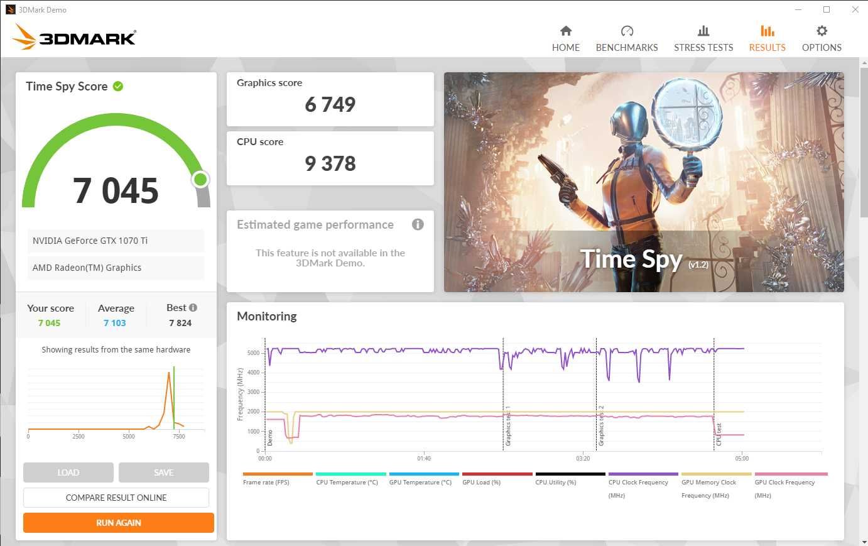Toggle GPU Temperature legend entry
The width and height of the screenshot is (868, 546).
[x=424, y=479]
